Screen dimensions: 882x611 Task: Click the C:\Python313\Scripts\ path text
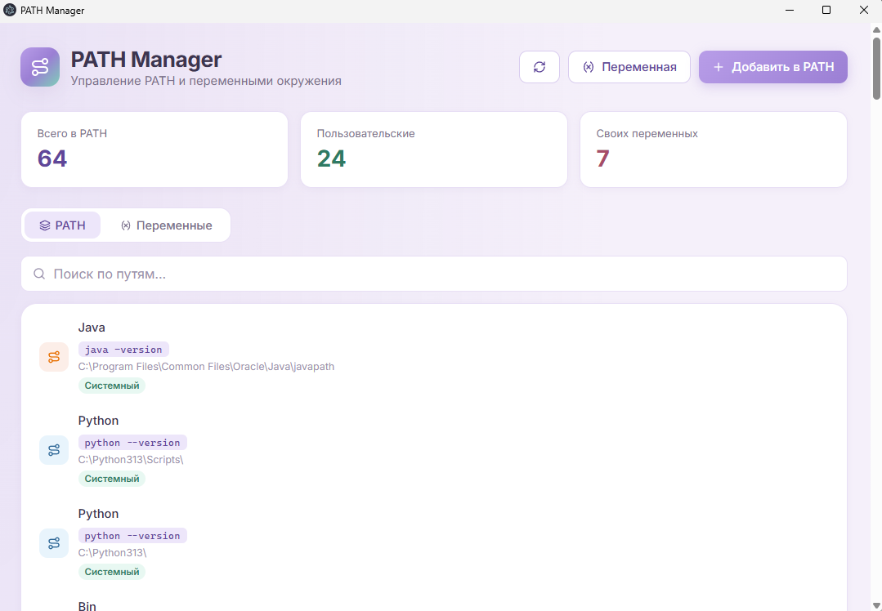(131, 460)
